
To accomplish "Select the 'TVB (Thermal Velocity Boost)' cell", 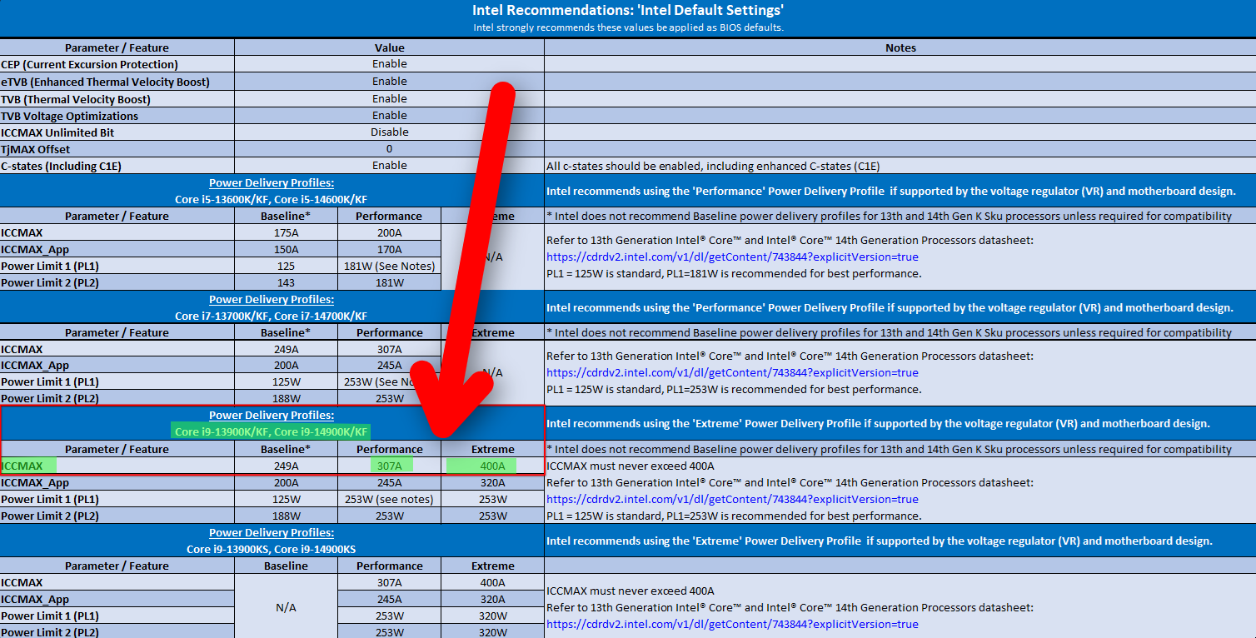I will tap(117, 99).
